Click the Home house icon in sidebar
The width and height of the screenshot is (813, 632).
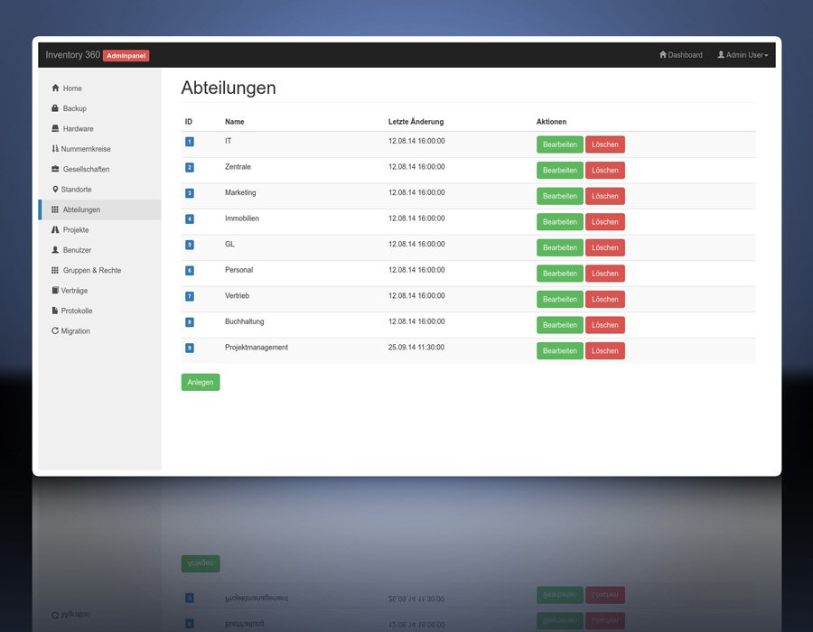pyautogui.click(x=55, y=88)
